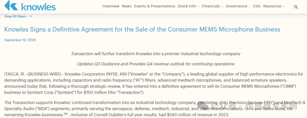Expand the Resources dropdown chevron
This screenshot has width=307, height=118.
pyautogui.click(x=284, y=6)
